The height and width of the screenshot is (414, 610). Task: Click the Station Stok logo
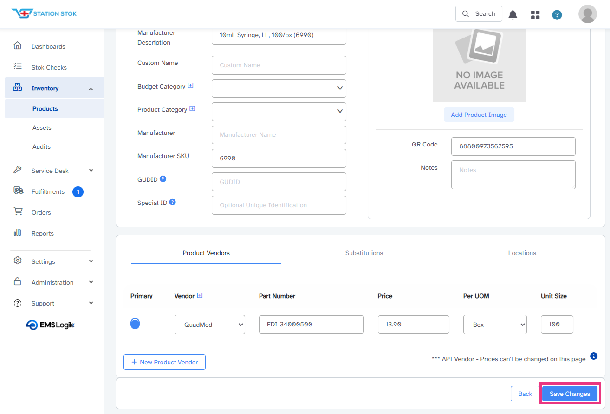(x=44, y=13)
